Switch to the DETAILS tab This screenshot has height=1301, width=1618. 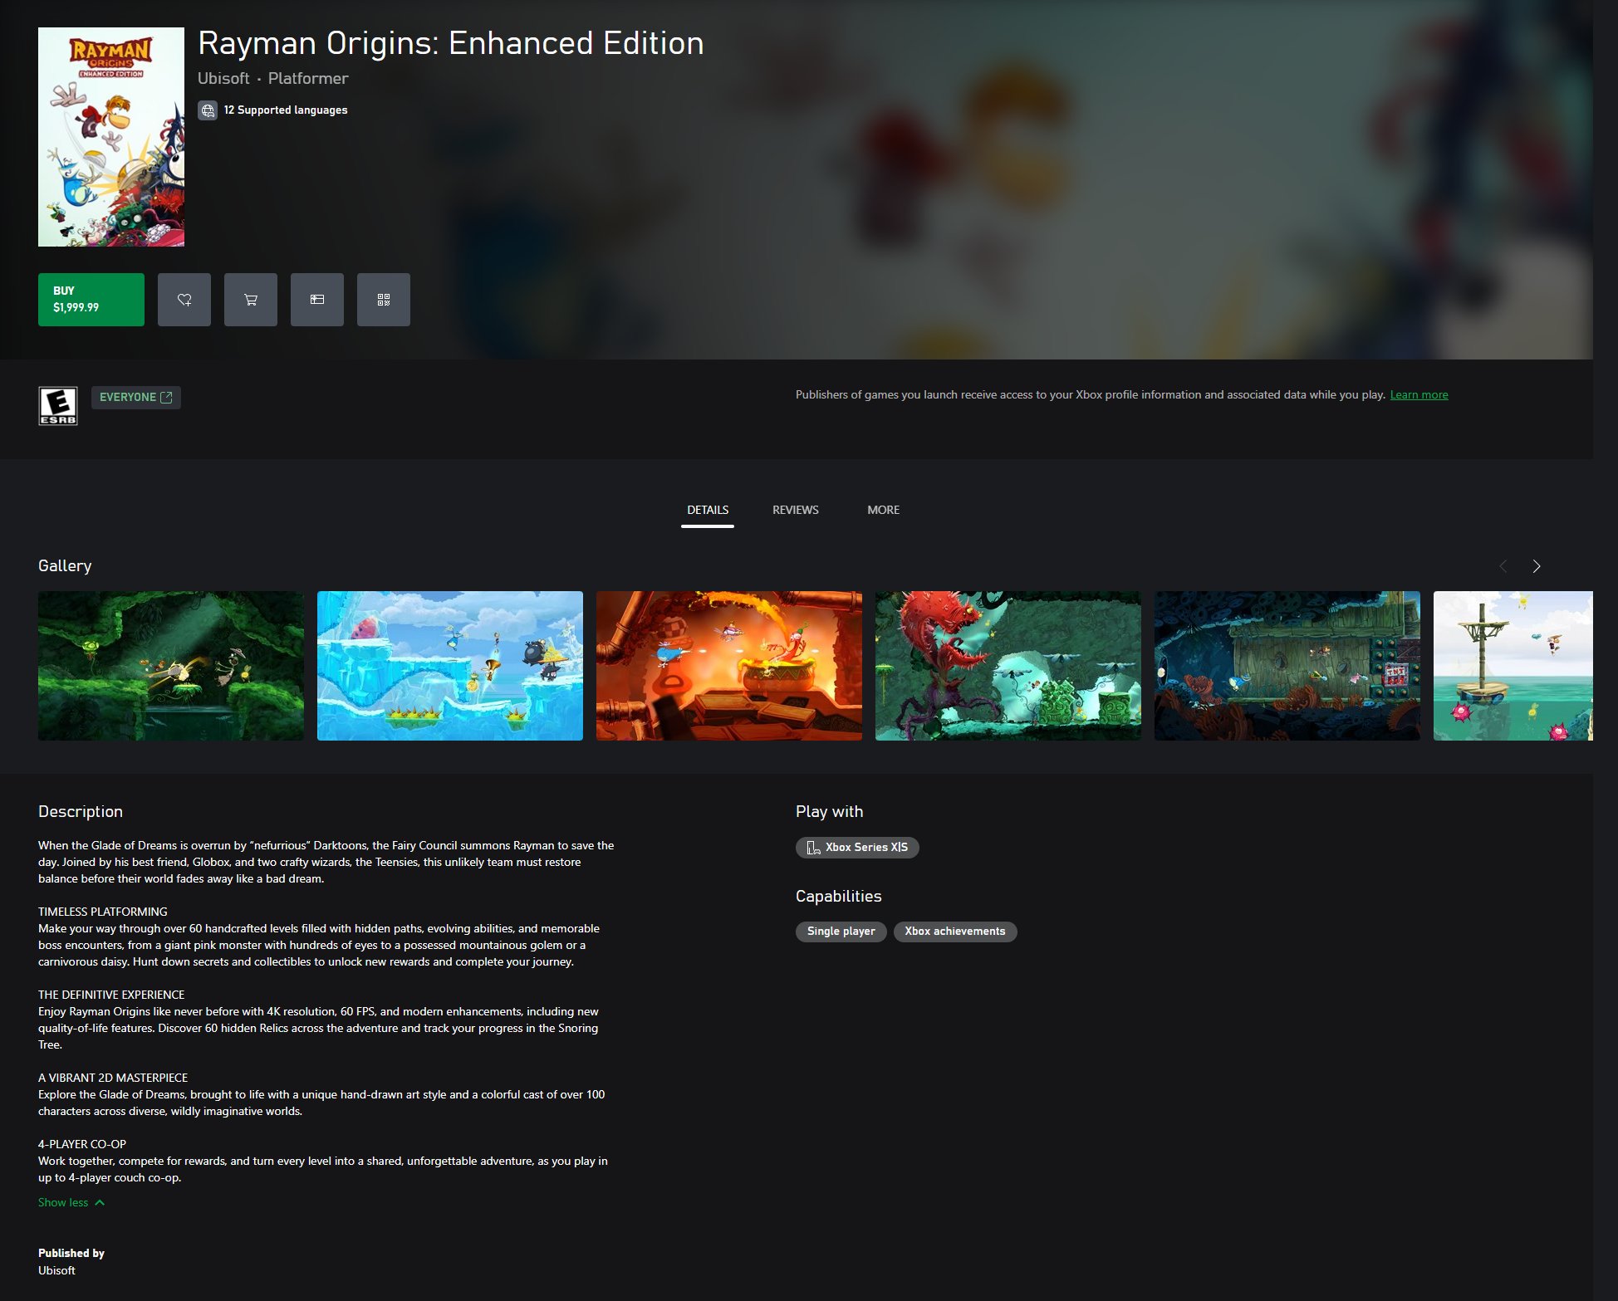pyautogui.click(x=708, y=510)
